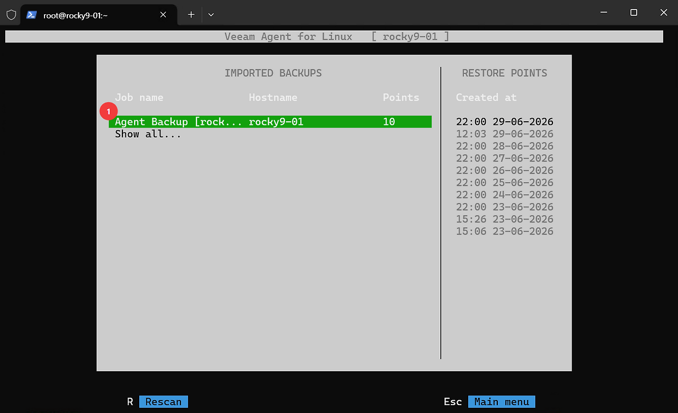Click the Show all... entry

pyautogui.click(x=148, y=134)
